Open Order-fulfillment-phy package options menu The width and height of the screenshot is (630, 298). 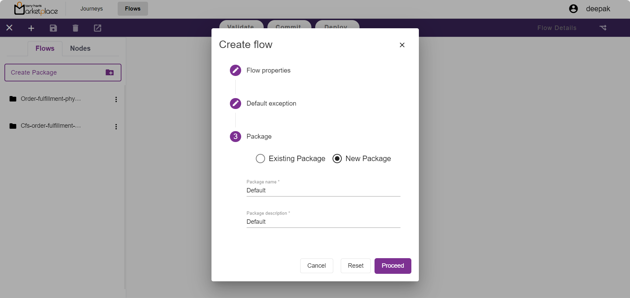click(x=116, y=99)
